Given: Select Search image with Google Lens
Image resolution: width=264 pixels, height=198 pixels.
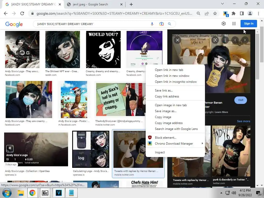Looking at the screenshot, I should pos(175,129).
